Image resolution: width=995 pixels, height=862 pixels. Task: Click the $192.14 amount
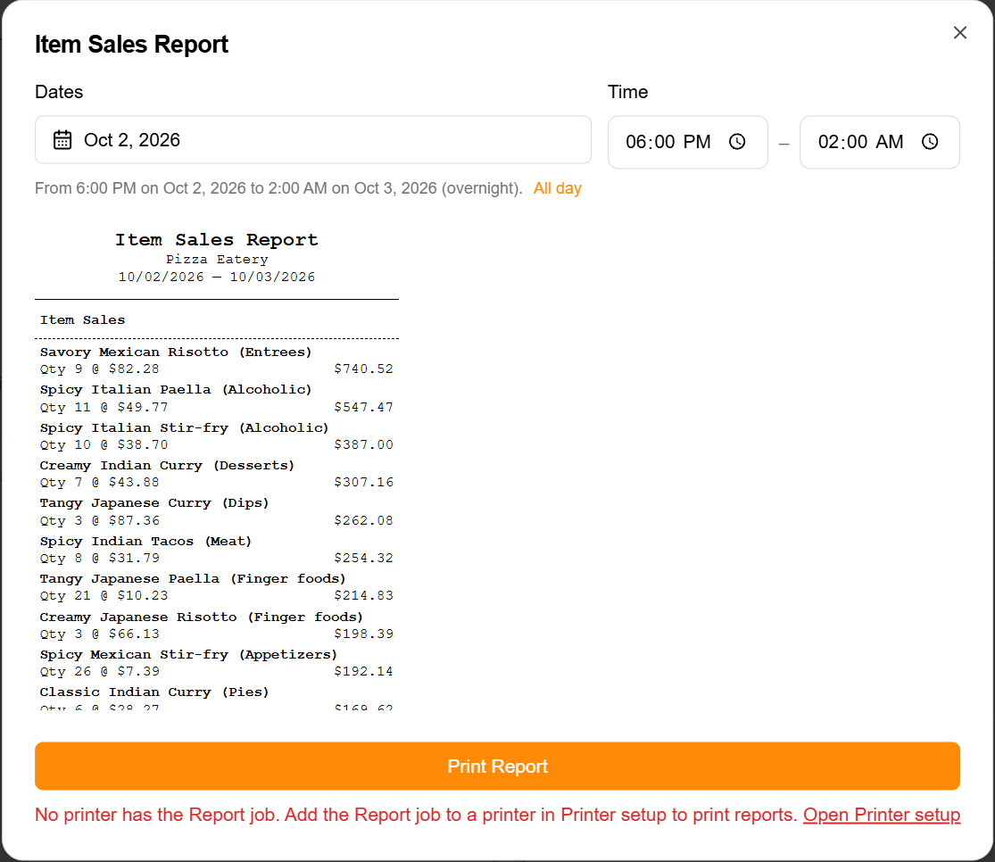pyautogui.click(x=363, y=671)
